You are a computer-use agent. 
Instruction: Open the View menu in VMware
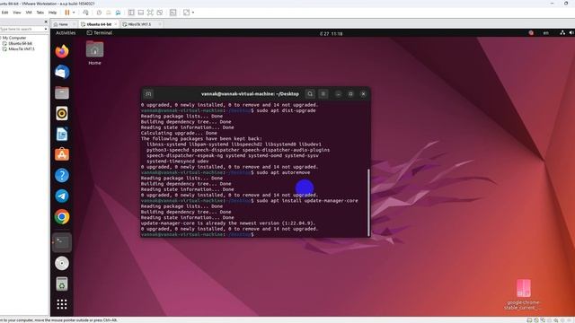click(x=17, y=13)
